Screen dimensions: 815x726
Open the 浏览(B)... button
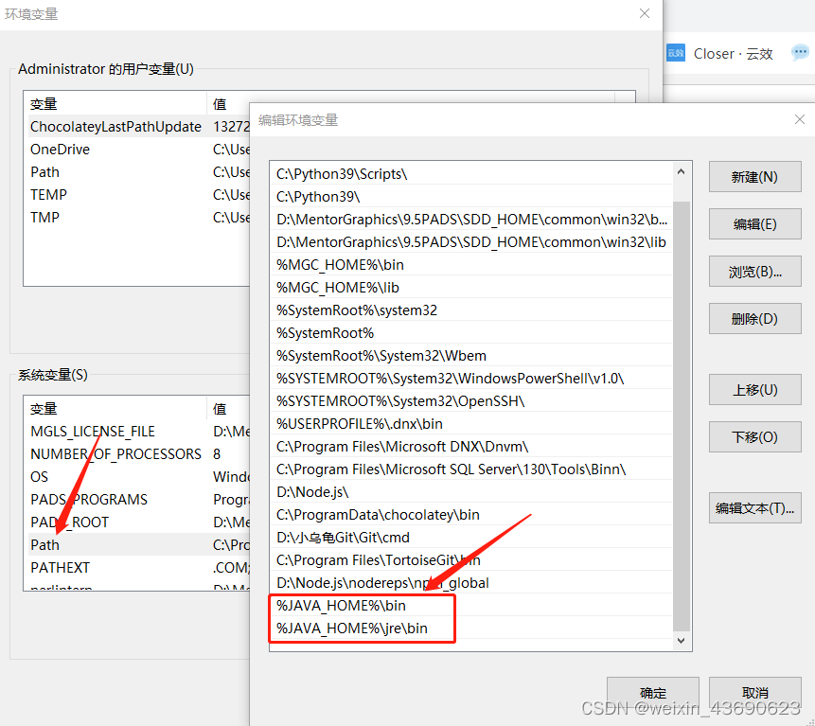pos(754,272)
